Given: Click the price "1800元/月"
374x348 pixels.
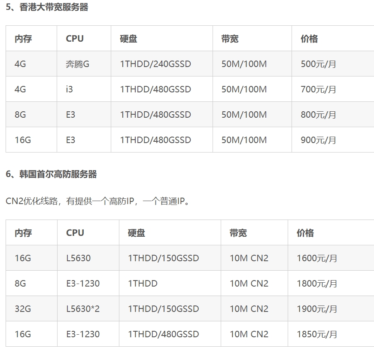Looking at the screenshot, I should [x=317, y=283].
